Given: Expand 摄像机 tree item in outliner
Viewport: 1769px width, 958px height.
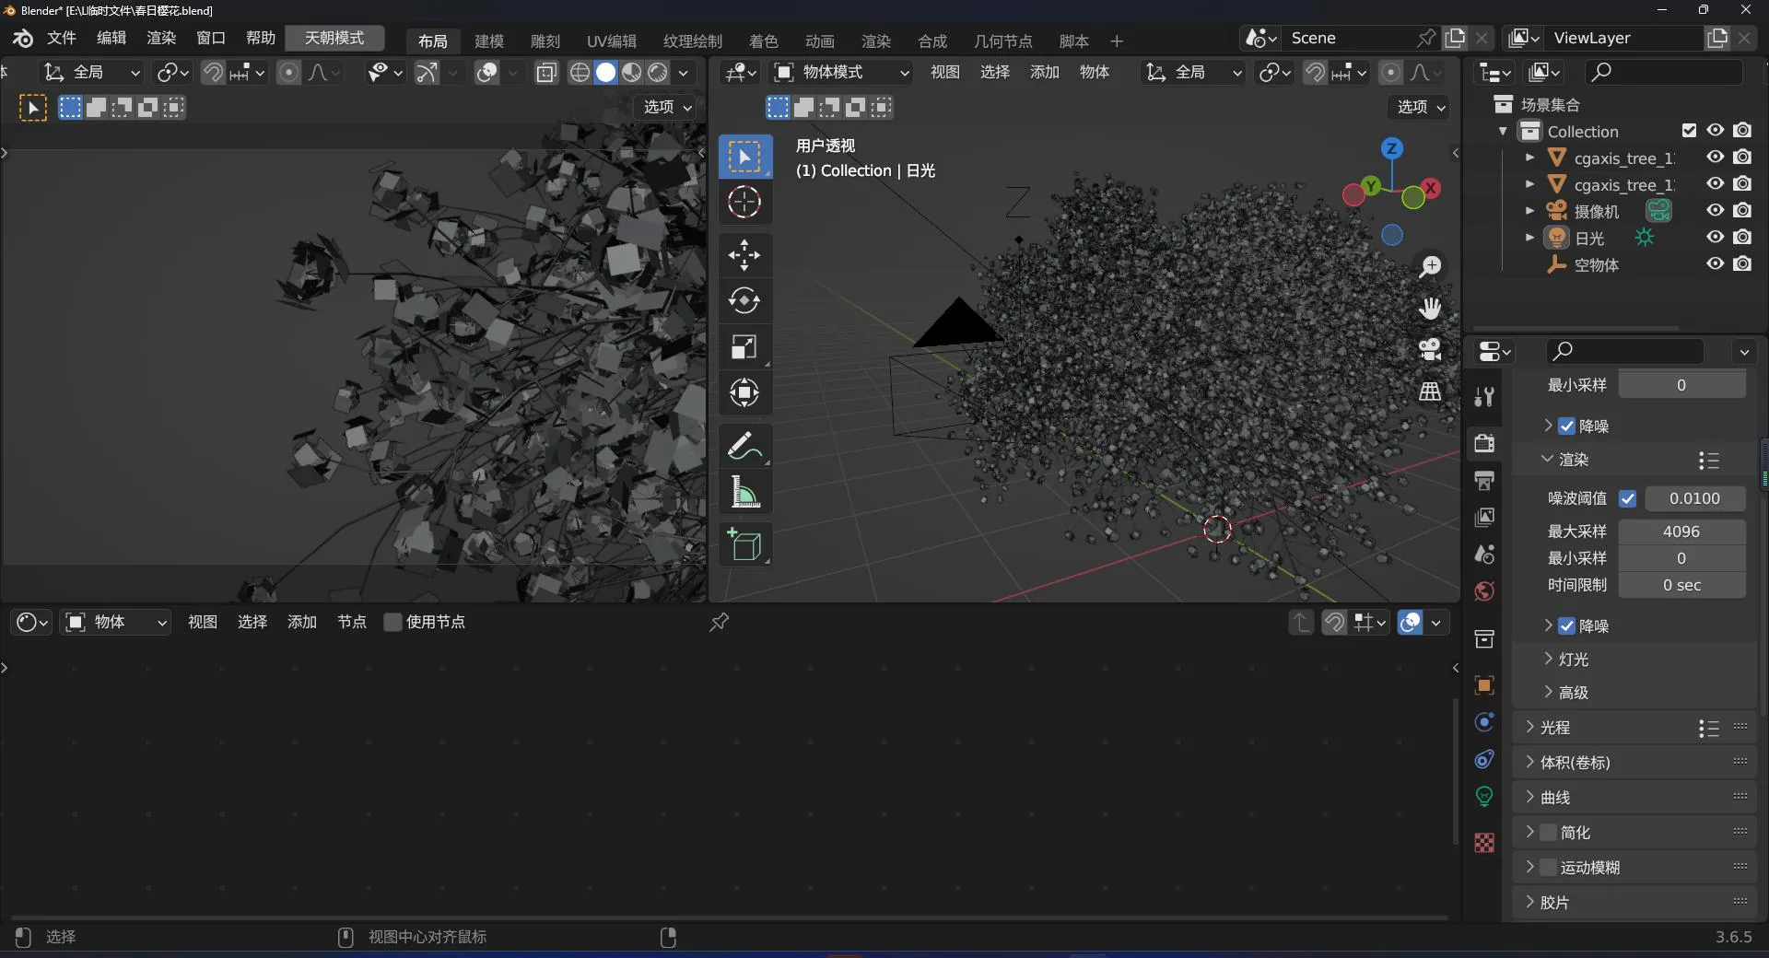Looking at the screenshot, I should pos(1529,211).
